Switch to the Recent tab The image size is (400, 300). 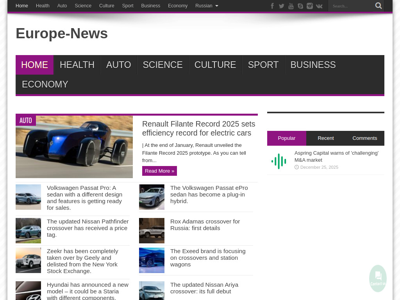[326, 138]
